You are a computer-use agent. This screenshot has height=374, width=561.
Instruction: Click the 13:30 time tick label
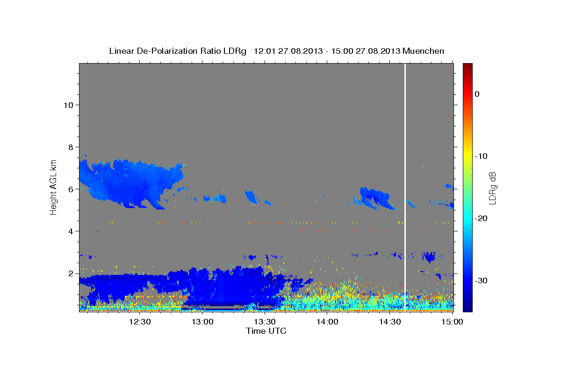265,322
